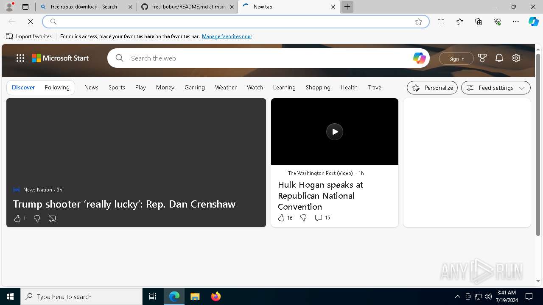Viewport: 543px width, 305px height.
Task: Expand the Feed settings dropdown
Action: [x=496, y=88]
